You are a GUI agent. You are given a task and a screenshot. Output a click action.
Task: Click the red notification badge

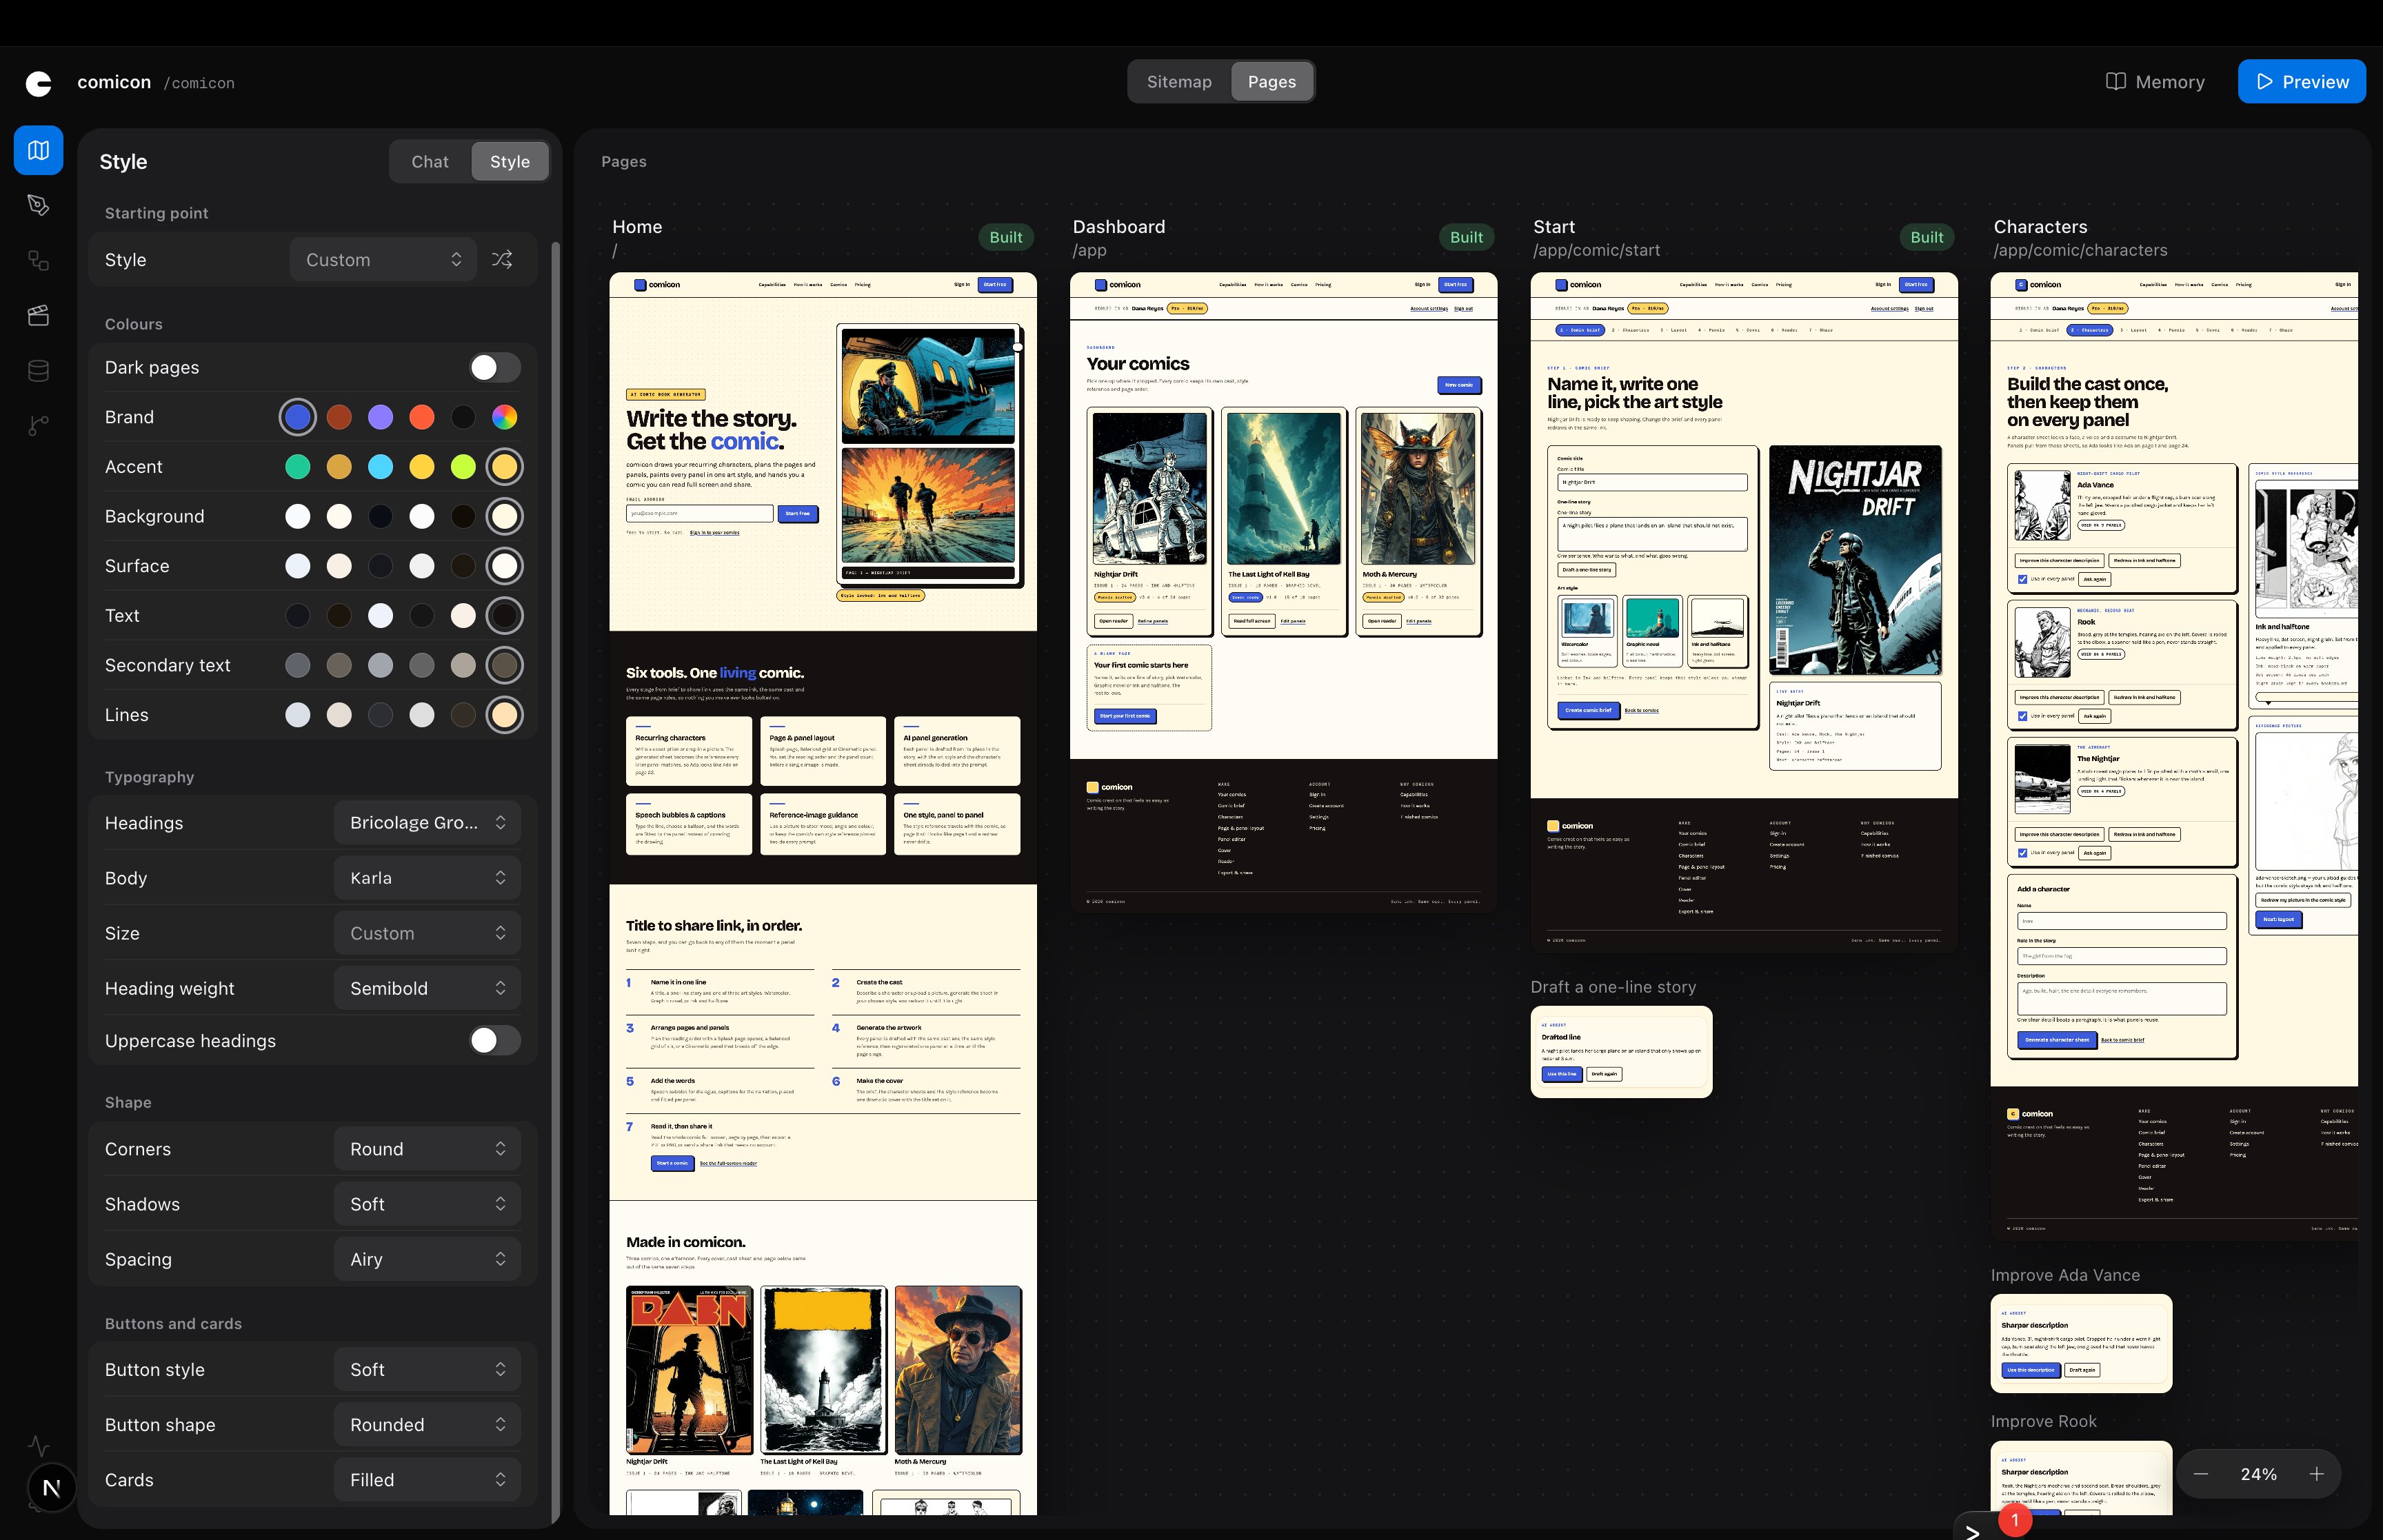pyautogui.click(x=2015, y=1520)
